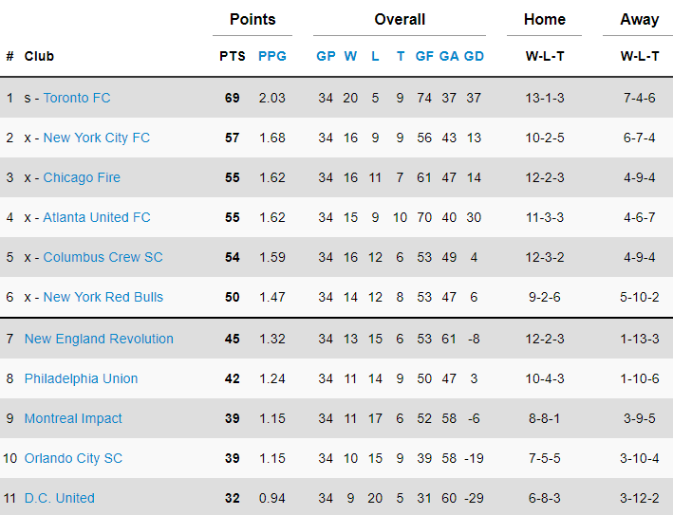The height and width of the screenshot is (515, 673).
Task: Open the Toronto FC club link
Action: [x=77, y=98]
